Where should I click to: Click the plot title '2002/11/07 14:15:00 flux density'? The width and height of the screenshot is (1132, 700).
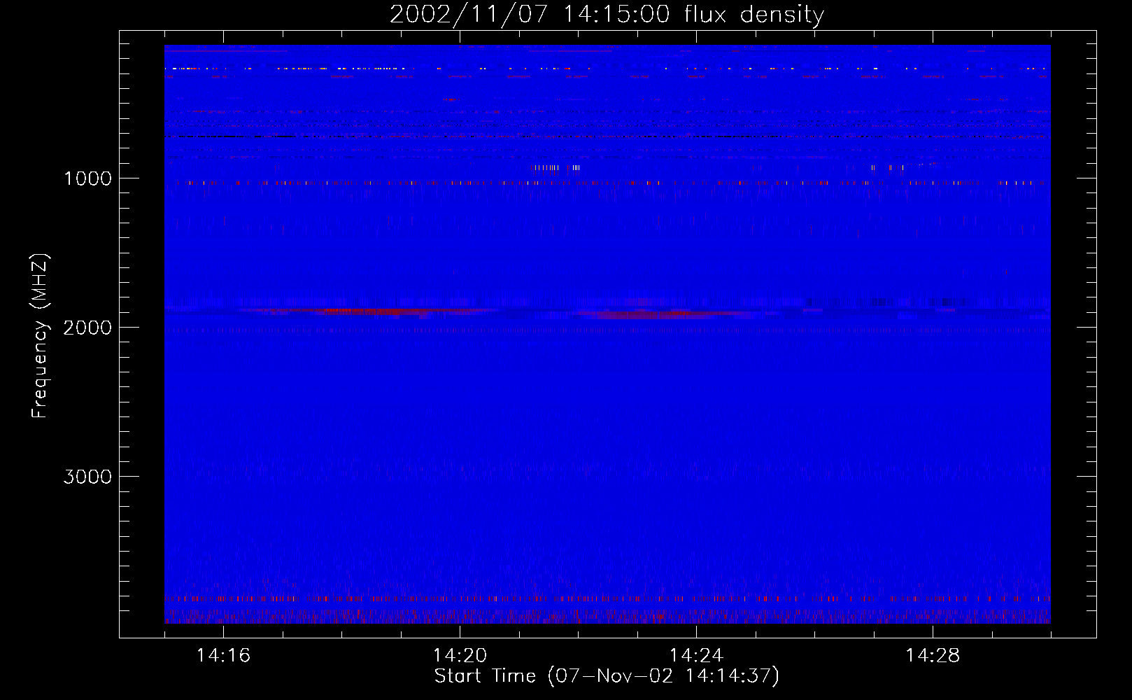(607, 14)
